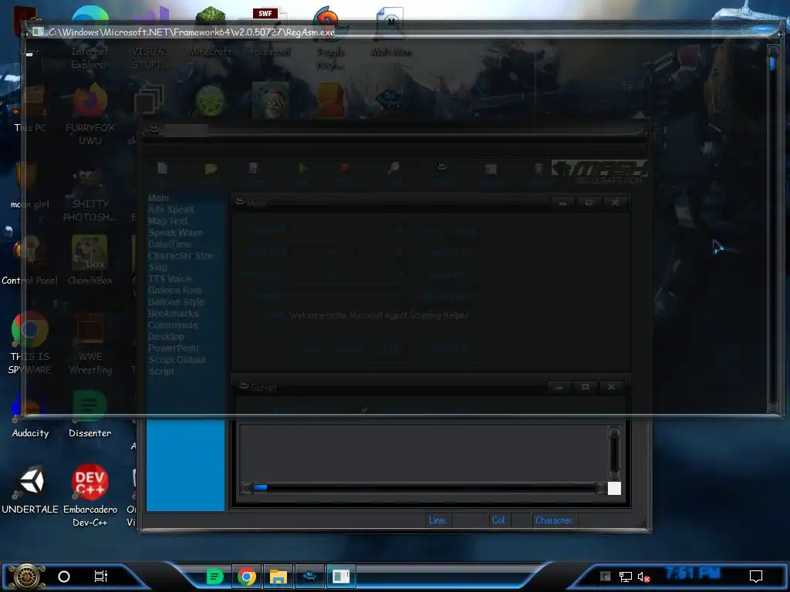Open the tacos.swf file on desktop
This screenshot has height=592, width=790.
point(270,32)
